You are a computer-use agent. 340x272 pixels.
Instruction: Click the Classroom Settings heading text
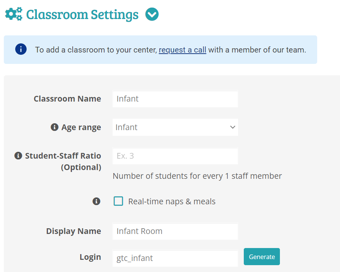pyautogui.click(x=82, y=14)
